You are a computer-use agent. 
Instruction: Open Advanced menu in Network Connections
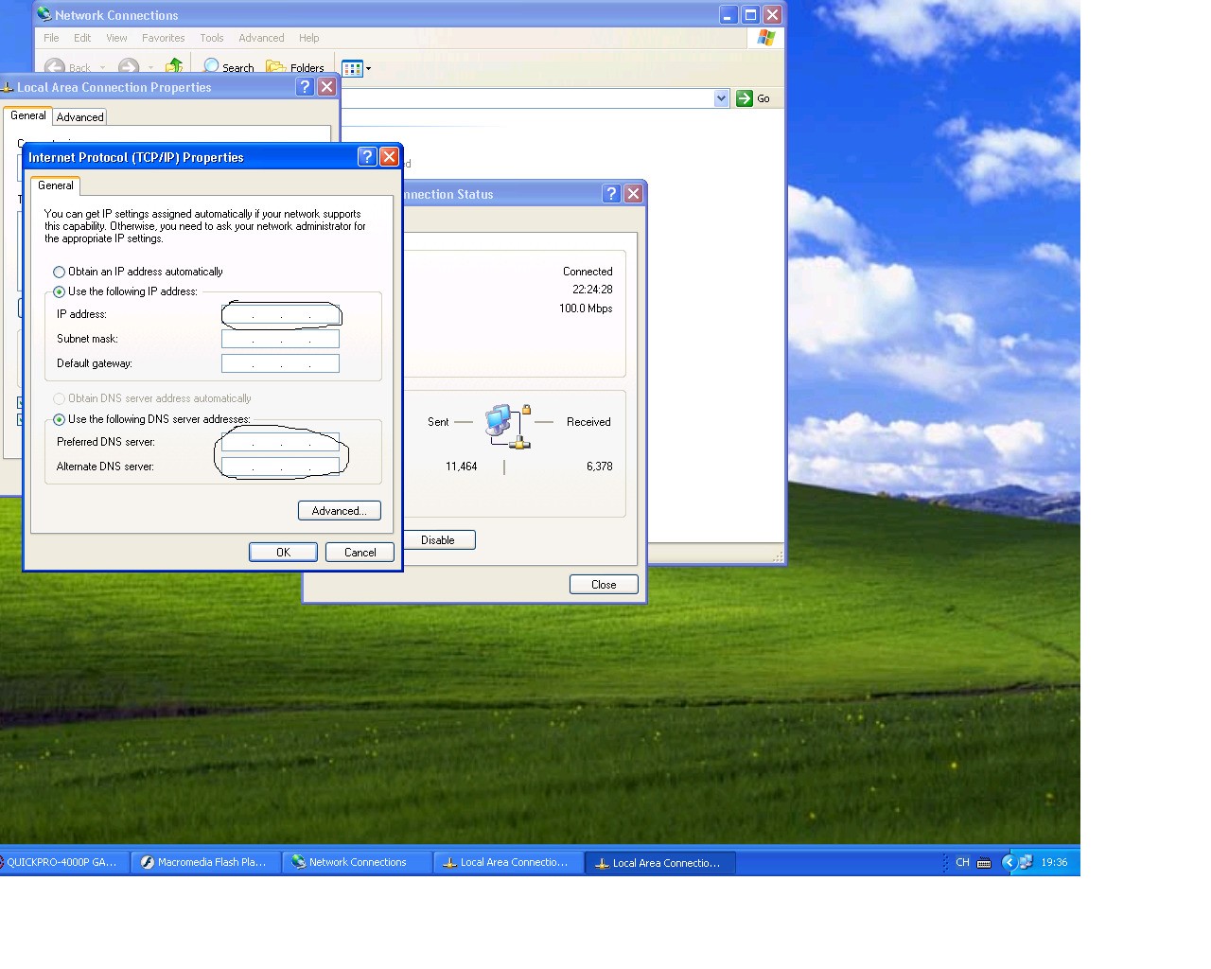[x=261, y=38]
